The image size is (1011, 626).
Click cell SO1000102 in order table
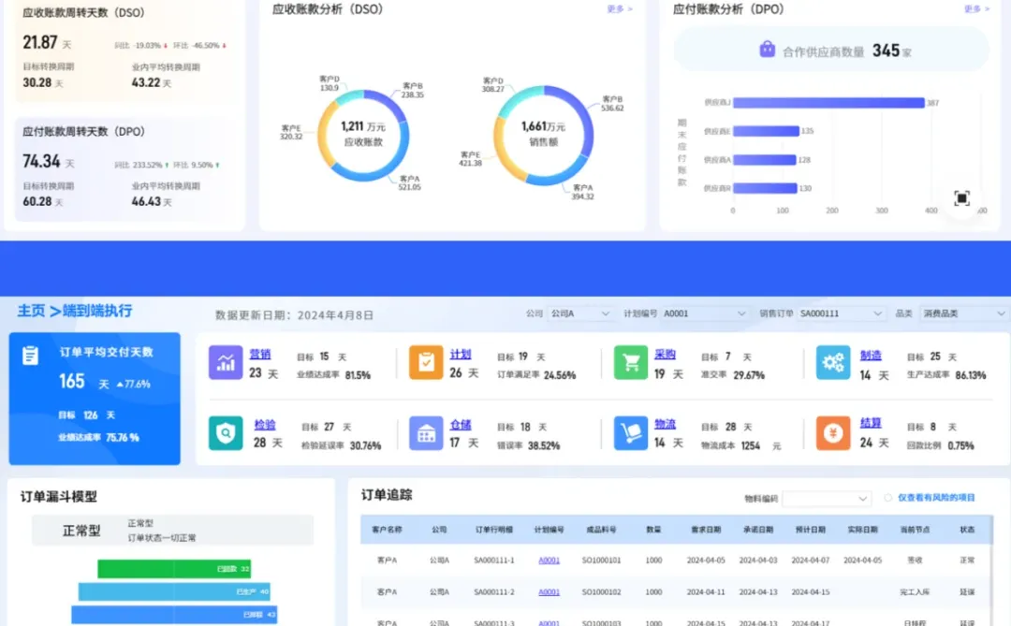(x=601, y=591)
